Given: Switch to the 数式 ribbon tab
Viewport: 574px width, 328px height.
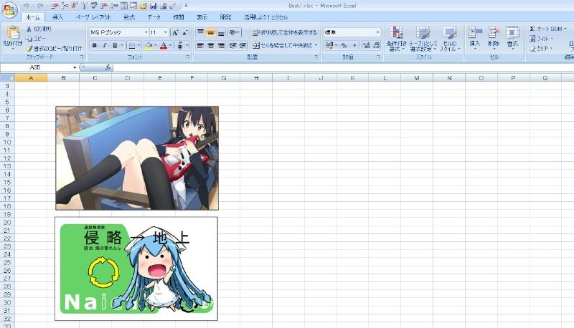Looking at the screenshot, I should click(129, 17).
